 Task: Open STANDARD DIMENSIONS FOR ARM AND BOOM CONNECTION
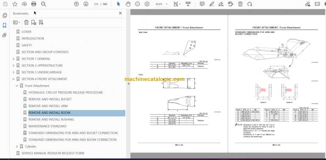coord(72,140)
